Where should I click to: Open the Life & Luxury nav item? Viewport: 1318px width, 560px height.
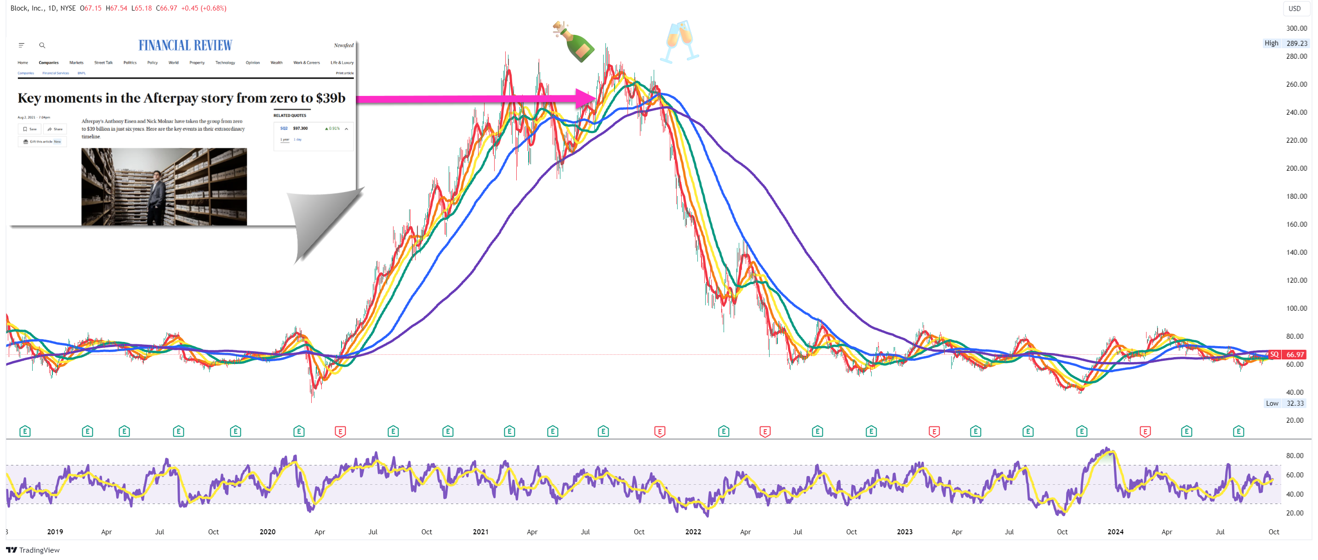[x=342, y=63]
